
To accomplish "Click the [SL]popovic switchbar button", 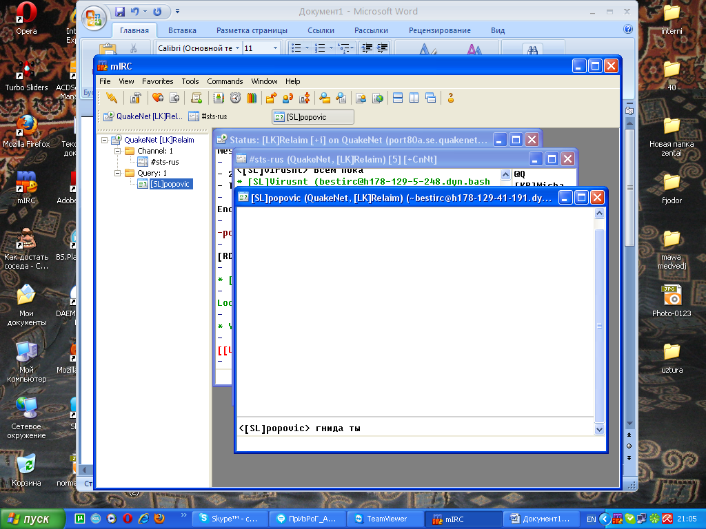I will click(x=313, y=117).
